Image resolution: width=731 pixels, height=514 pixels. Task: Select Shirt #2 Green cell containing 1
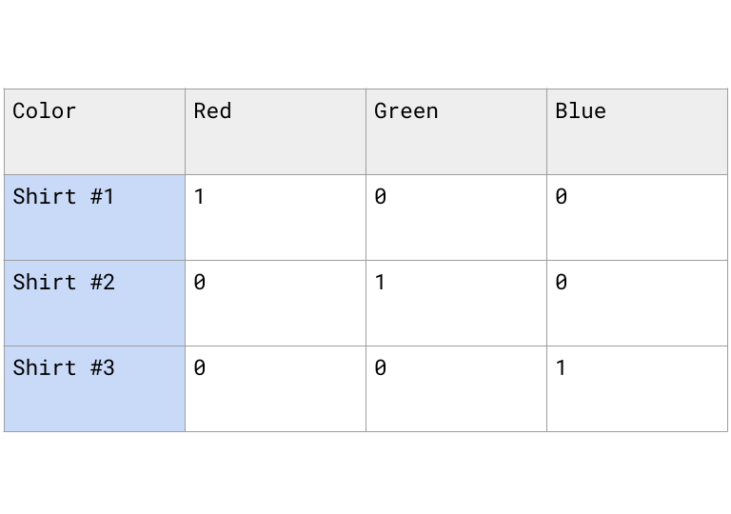coord(456,303)
